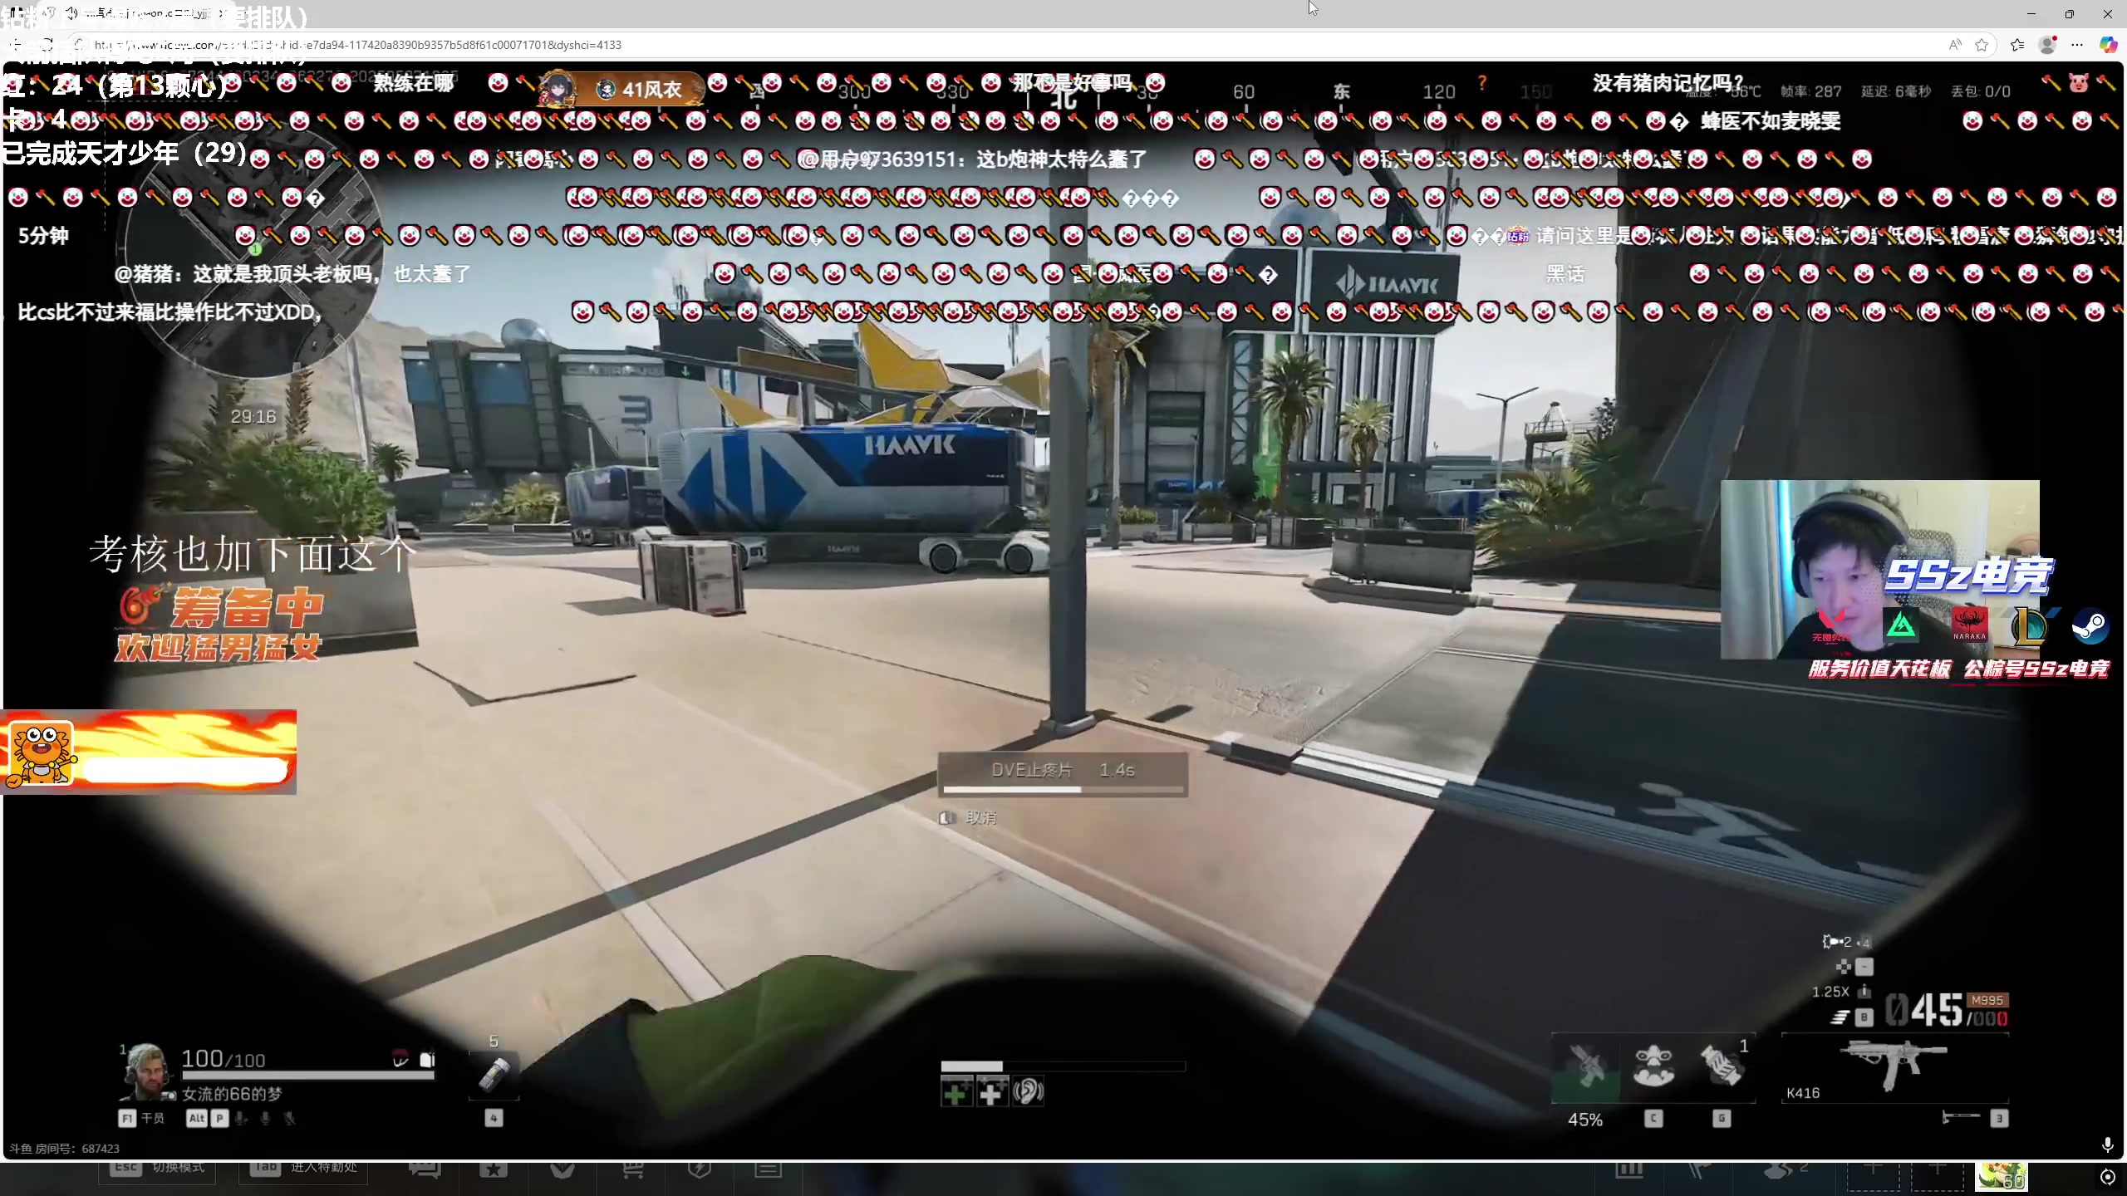The width and height of the screenshot is (2127, 1196).
Task: Click the backpack icon by health bar
Action: pos(427,1059)
